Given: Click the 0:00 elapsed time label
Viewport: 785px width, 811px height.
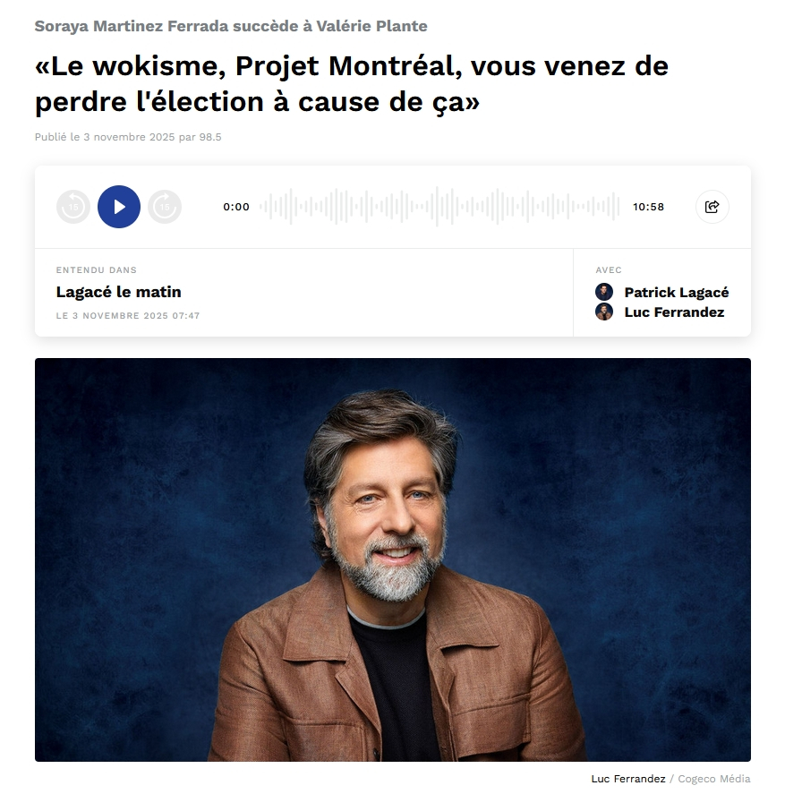Looking at the screenshot, I should pos(236,207).
